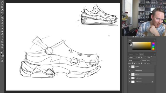Lock transparent pixels in Layers panel
The image size is (166, 93).
[x=132, y=63]
